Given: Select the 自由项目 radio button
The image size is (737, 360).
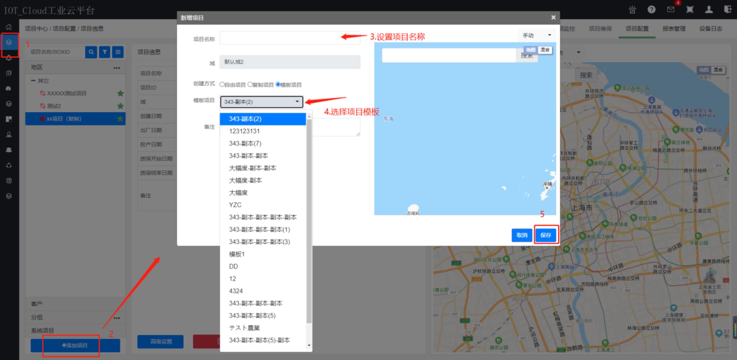Looking at the screenshot, I should coord(222,84).
